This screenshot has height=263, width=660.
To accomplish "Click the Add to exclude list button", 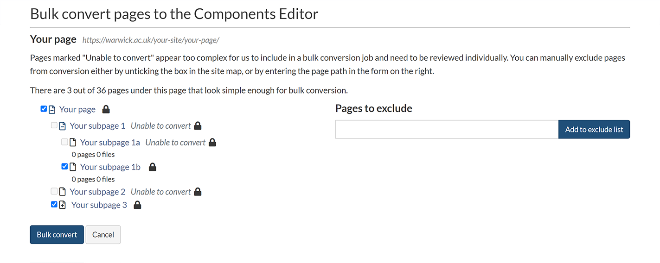I will click(x=594, y=130).
